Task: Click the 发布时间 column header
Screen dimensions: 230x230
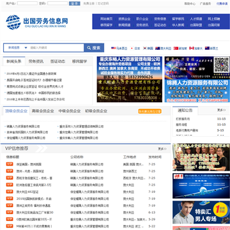Action: [x=155, y=157]
